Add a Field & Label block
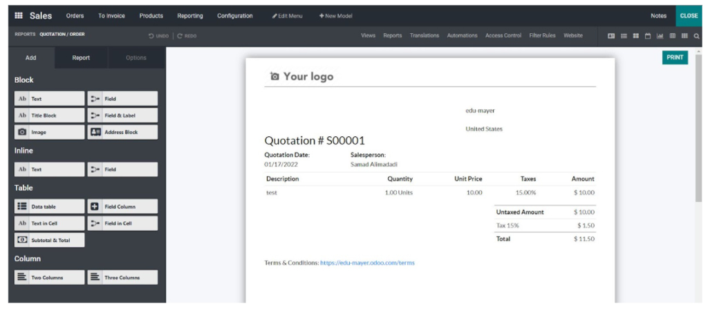Image resolution: width=708 pixels, height=311 pixels. tap(122, 115)
